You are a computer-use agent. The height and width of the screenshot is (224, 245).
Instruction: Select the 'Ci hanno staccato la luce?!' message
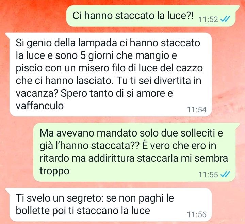click(x=151, y=16)
